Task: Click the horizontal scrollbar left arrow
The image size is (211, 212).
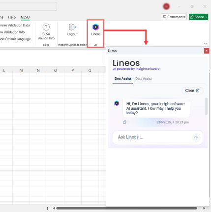Action: (54, 208)
